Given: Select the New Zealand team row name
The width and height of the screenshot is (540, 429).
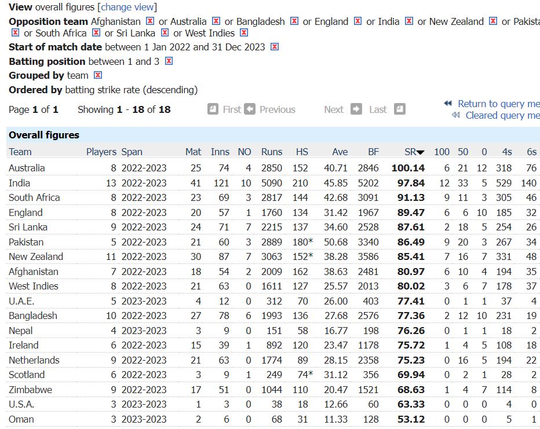Looking at the screenshot, I should coord(36,256).
